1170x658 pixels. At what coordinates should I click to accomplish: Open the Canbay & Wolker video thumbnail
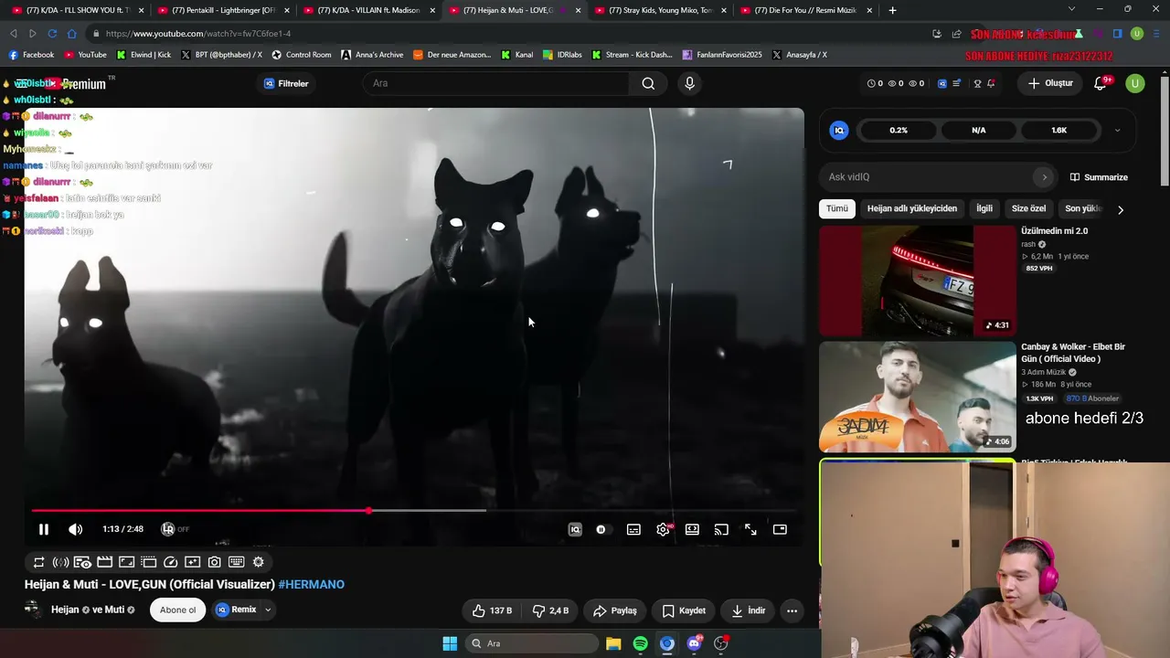[917, 397]
